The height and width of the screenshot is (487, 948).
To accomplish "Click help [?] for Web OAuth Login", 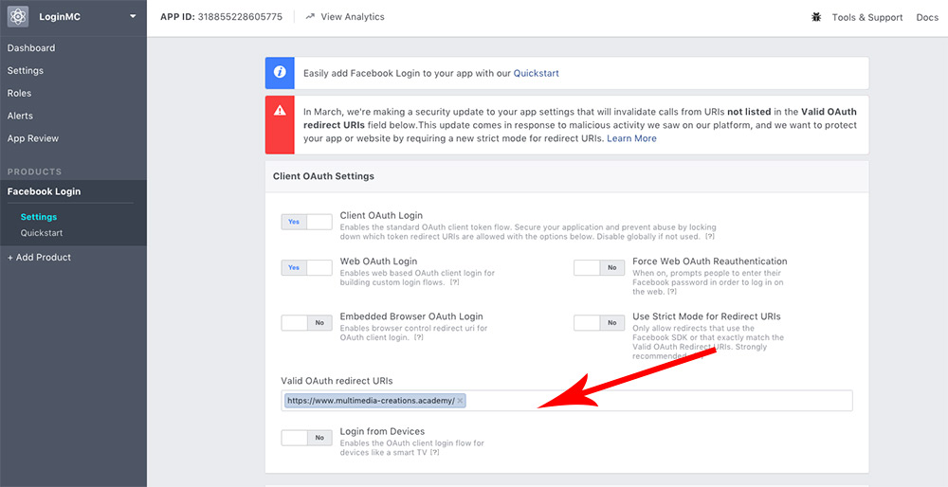I will (455, 282).
